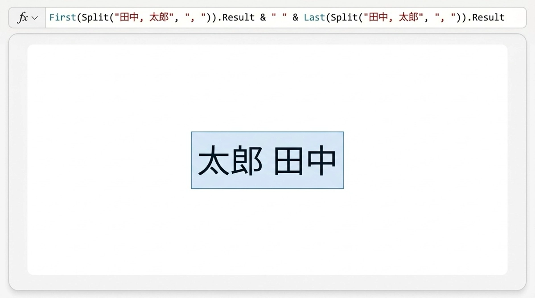This screenshot has width=535, height=298.
Task: Click the second ampersand before Last
Action: (x=296, y=18)
